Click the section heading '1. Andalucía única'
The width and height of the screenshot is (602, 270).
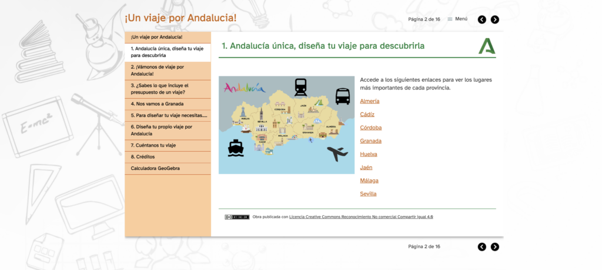(323, 46)
